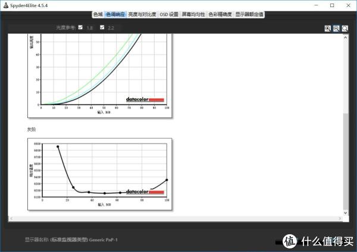Viewport: 357px width, 252px height.
Task: Click the tone response curve chart
Action: [x=100, y=75]
